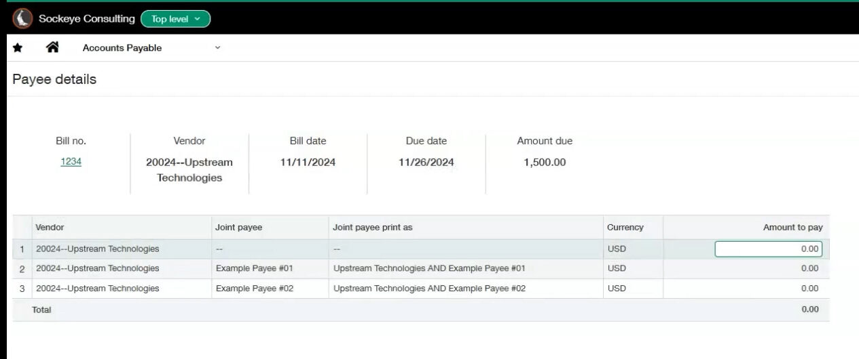Screen dimensions: 859x359
Task: Open bill number 1234 link
Action: click(x=71, y=162)
